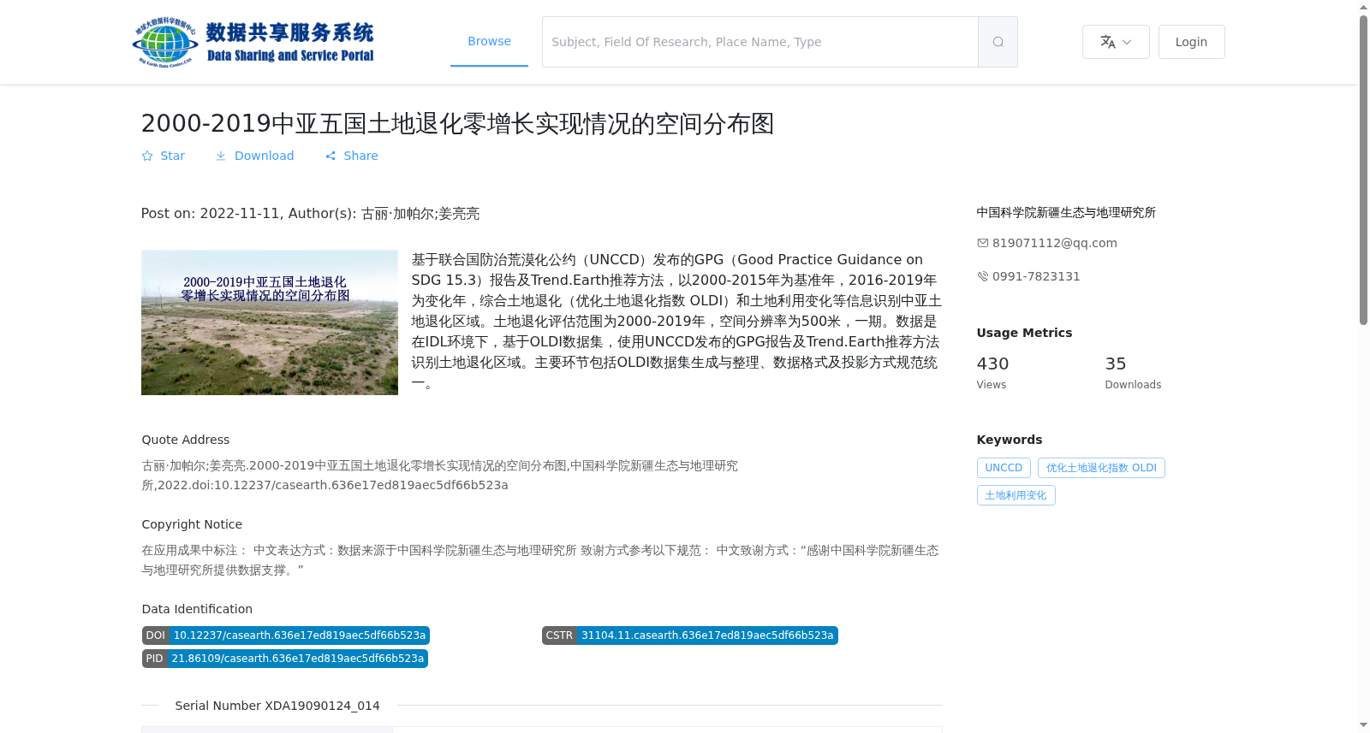This screenshot has height=733, width=1370.
Task: Focus the Subject search input field
Action: (x=760, y=42)
